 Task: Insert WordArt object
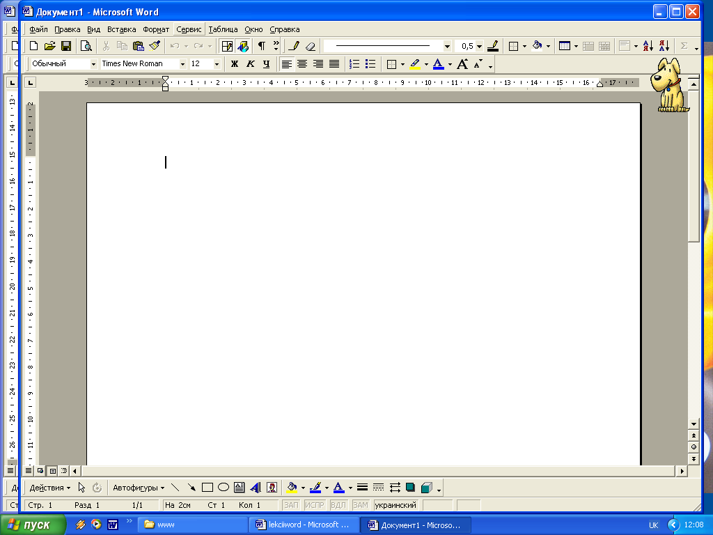256,488
